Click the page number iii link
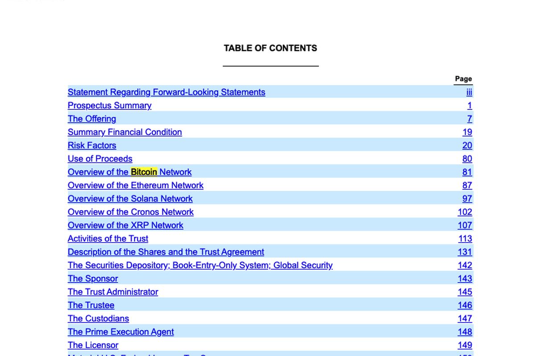Image resolution: width=535 pixels, height=356 pixels. [x=469, y=92]
